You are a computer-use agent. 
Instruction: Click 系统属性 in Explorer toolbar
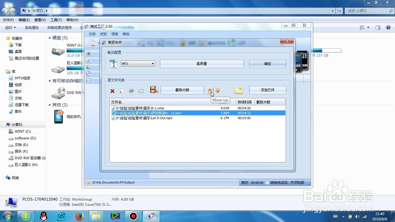click(32, 28)
